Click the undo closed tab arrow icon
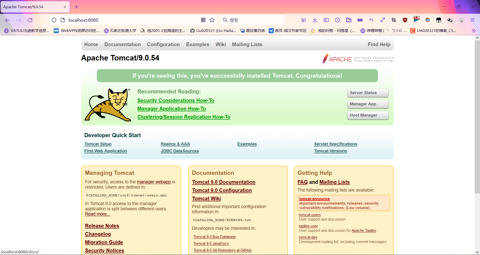 pyautogui.click(x=371, y=20)
